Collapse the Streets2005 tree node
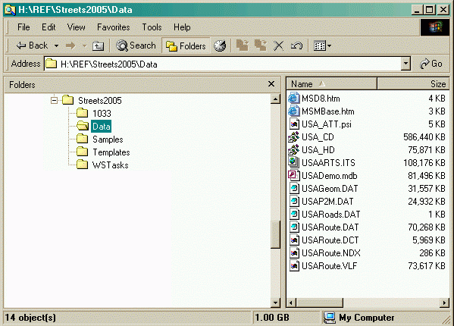The width and height of the screenshot is (454, 326). tap(54, 101)
